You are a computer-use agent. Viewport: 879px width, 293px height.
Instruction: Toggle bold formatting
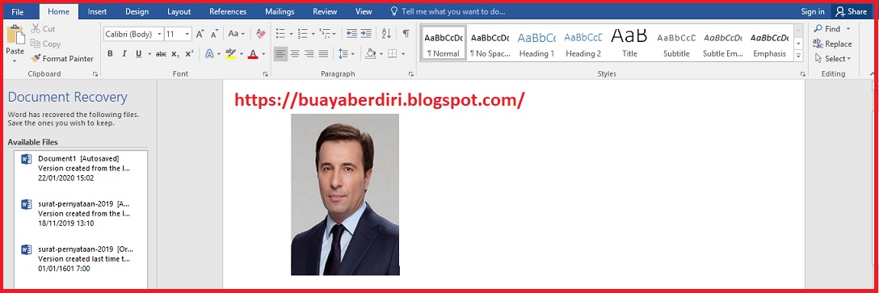pyautogui.click(x=110, y=54)
